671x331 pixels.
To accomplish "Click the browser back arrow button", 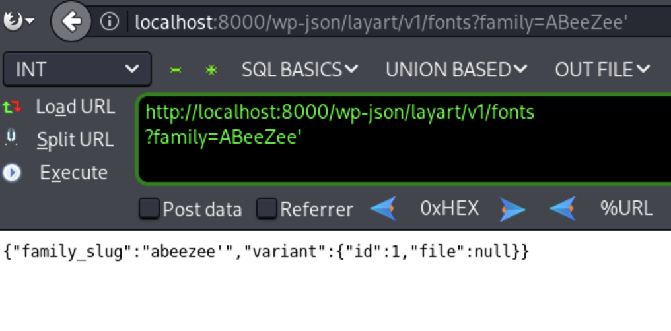I will [x=71, y=21].
